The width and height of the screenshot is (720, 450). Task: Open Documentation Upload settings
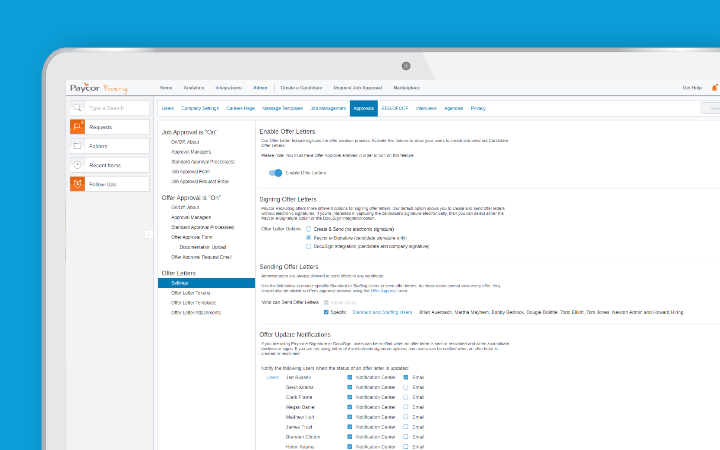pyautogui.click(x=203, y=247)
